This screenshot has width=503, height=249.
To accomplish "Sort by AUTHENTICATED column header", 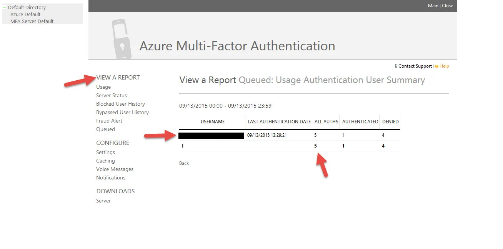I will tap(360, 121).
